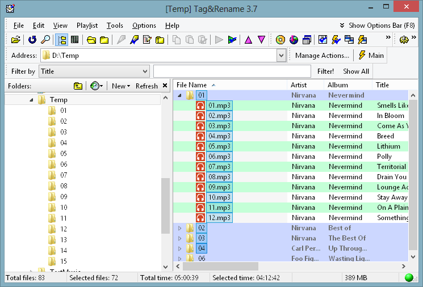Open the Filter by Title dropdown
Image resolution: width=423 pixels, height=287 pixels.
(145, 71)
